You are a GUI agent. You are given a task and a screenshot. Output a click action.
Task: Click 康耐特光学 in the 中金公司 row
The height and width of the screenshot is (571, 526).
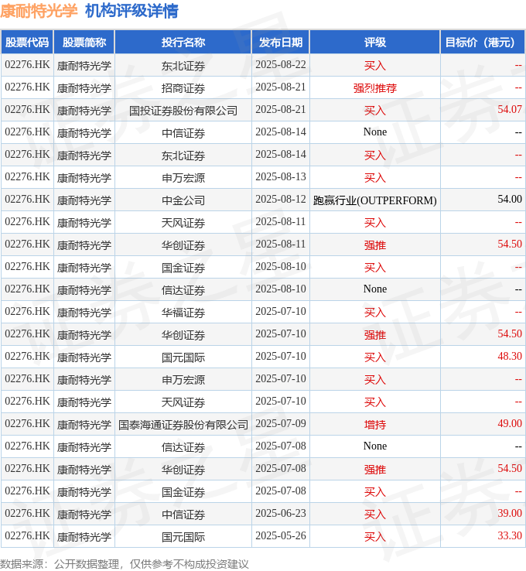(x=84, y=200)
